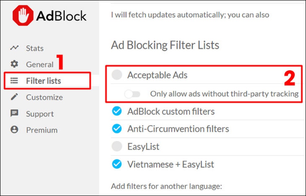
Task: Click the Premium account person icon
Action: pos(14,130)
